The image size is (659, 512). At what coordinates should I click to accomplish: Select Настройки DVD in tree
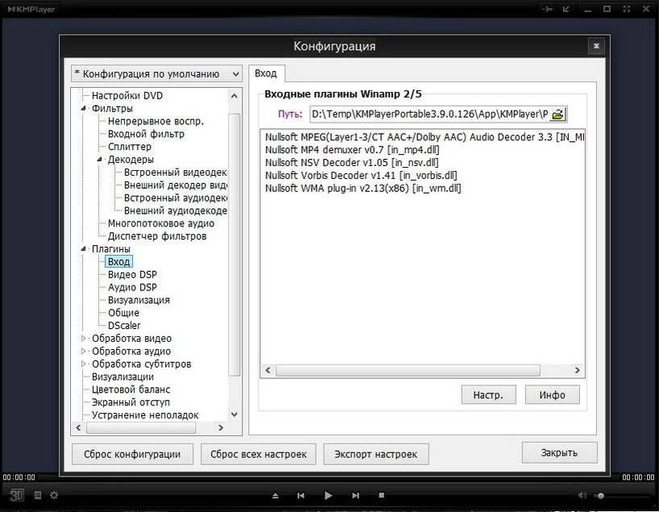(127, 95)
